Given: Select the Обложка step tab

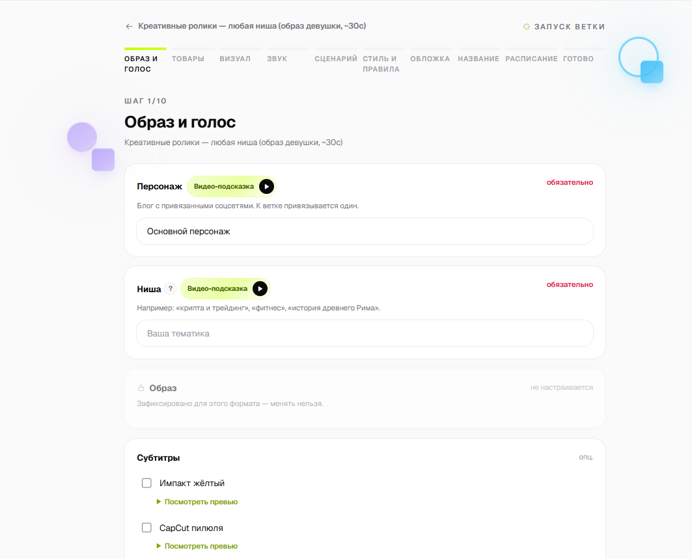Looking at the screenshot, I should pyautogui.click(x=430, y=59).
